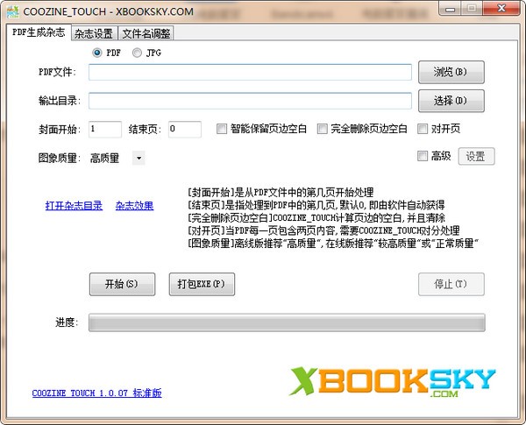Close the COOZINE_TOUCH window
The image size is (526, 425).
[501, 9]
